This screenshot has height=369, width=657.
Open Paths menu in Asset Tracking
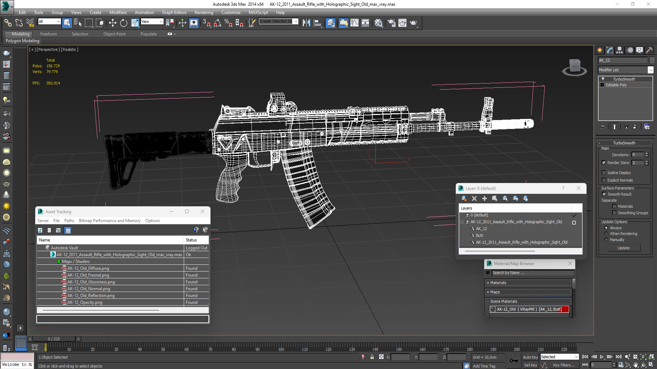coord(69,221)
